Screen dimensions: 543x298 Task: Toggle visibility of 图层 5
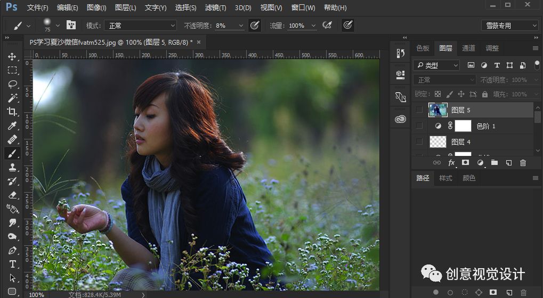pos(419,110)
